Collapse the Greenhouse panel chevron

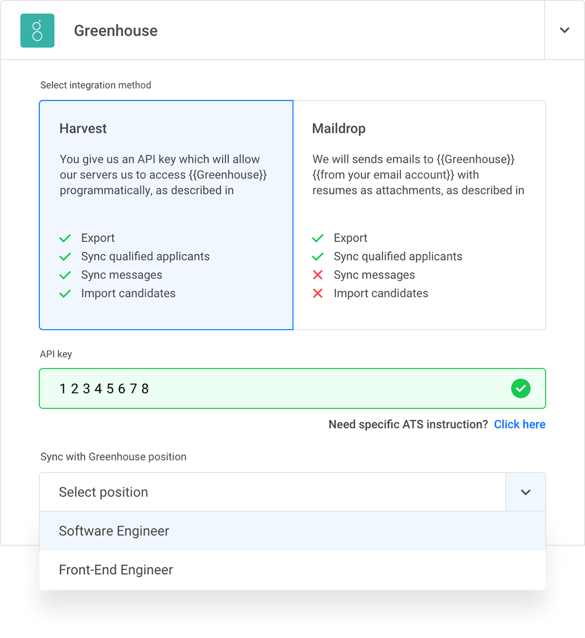565,30
